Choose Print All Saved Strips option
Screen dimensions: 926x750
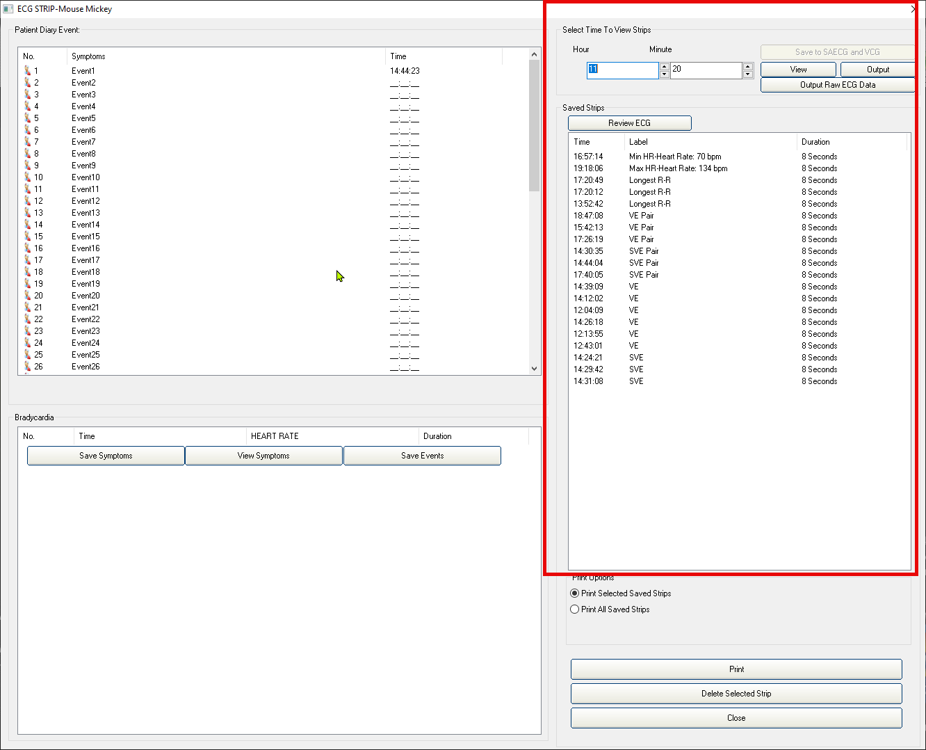pos(575,609)
